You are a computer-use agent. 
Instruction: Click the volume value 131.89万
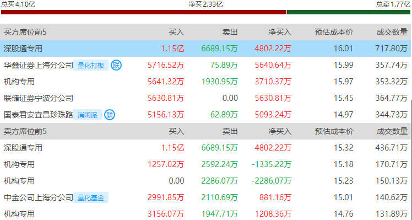click(392, 214)
